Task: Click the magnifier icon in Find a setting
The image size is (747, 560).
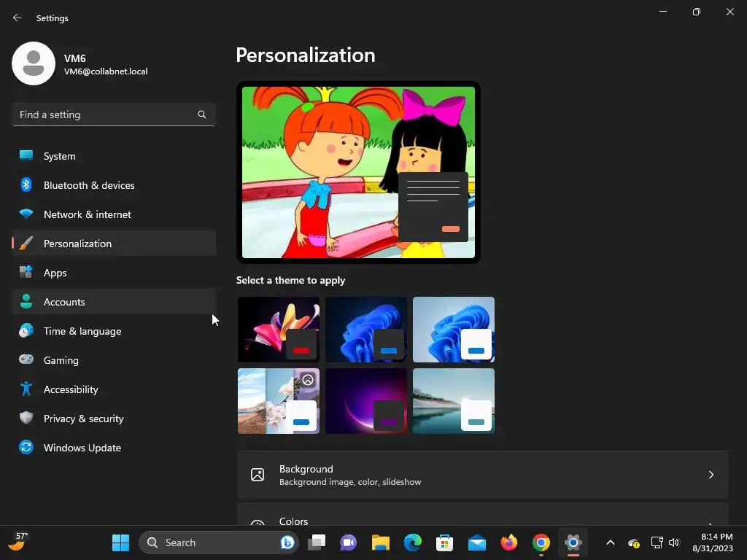Action: pyautogui.click(x=202, y=114)
